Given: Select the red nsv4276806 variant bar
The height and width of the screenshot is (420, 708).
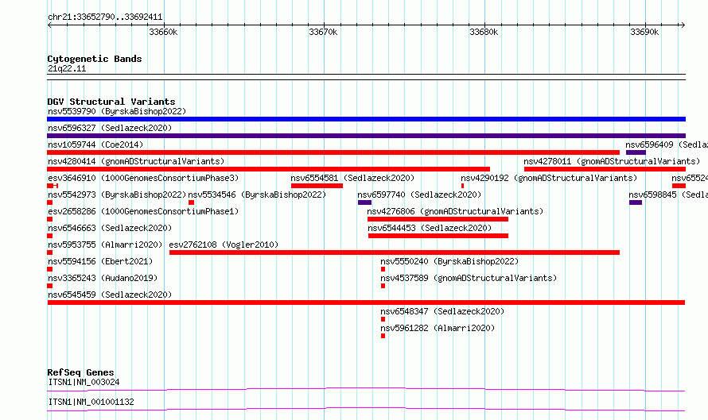Looking at the screenshot, I should tap(438, 219).
